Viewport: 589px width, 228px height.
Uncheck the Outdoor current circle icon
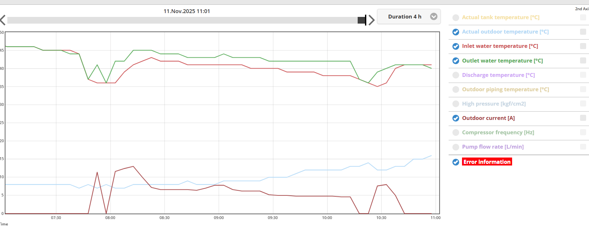456,118
